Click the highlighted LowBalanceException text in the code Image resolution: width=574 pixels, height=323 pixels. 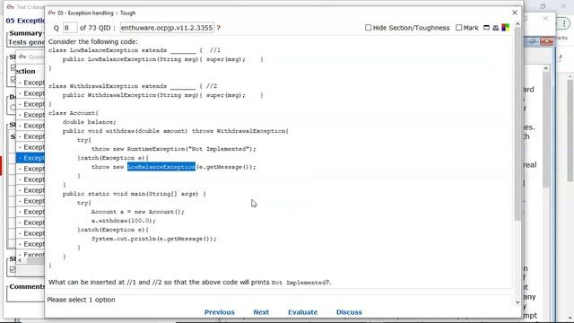[161, 167]
